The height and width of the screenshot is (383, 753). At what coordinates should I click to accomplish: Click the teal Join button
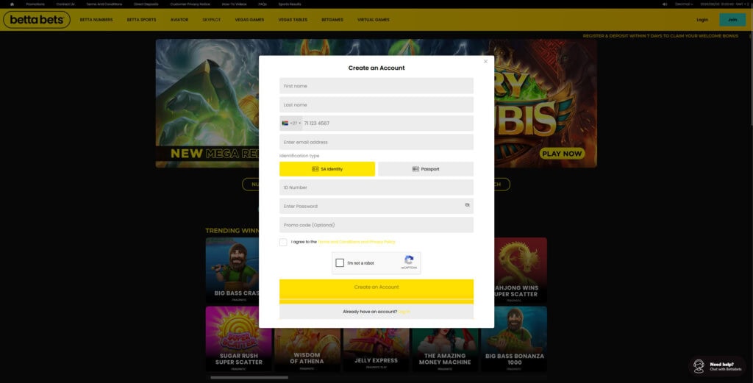tap(732, 20)
